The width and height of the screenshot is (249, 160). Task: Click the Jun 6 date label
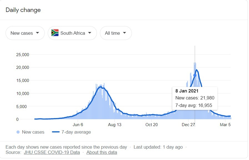click(x=78, y=125)
